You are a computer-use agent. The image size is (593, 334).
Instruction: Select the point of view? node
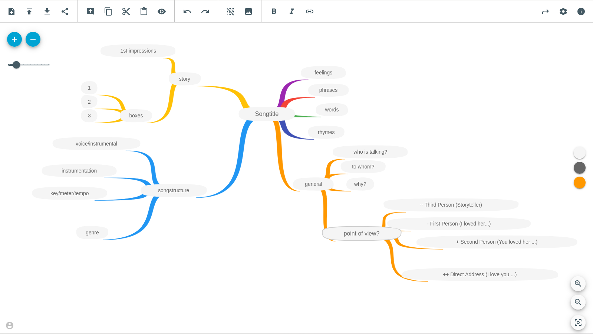coord(362,234)
